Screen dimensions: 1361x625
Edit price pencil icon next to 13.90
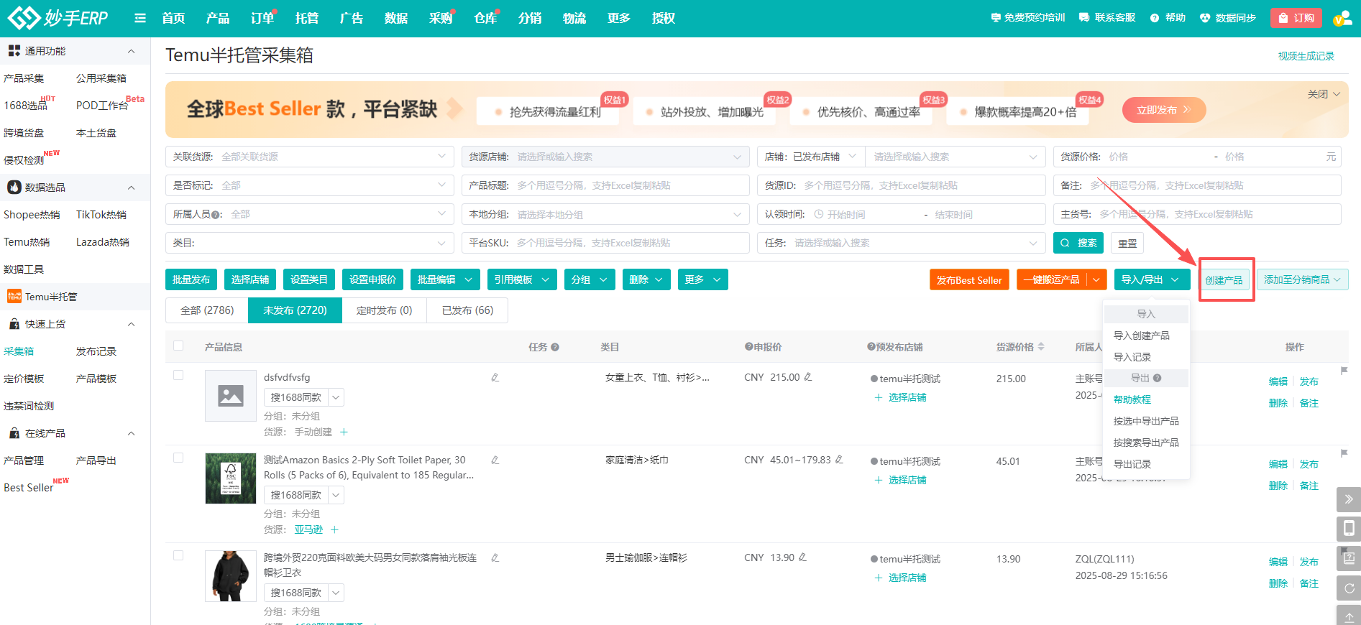802,557
